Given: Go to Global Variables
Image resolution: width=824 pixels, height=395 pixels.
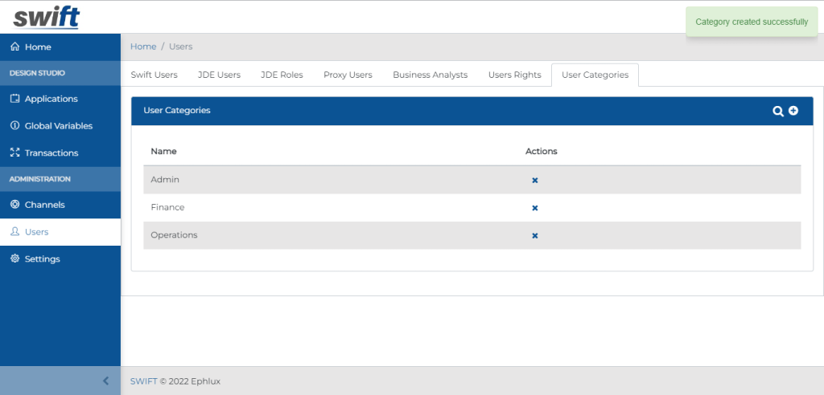Looking at the screenshot, I should 58,126.
